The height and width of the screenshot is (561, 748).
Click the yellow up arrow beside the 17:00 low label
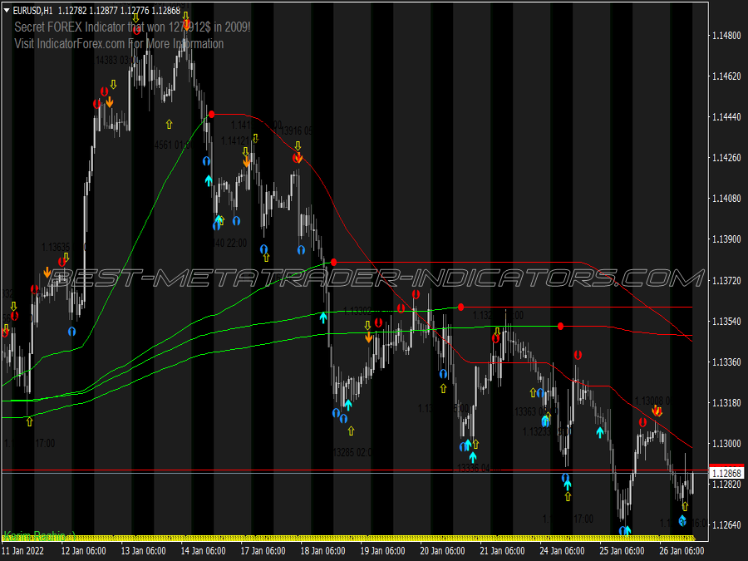tap(30, 421)
